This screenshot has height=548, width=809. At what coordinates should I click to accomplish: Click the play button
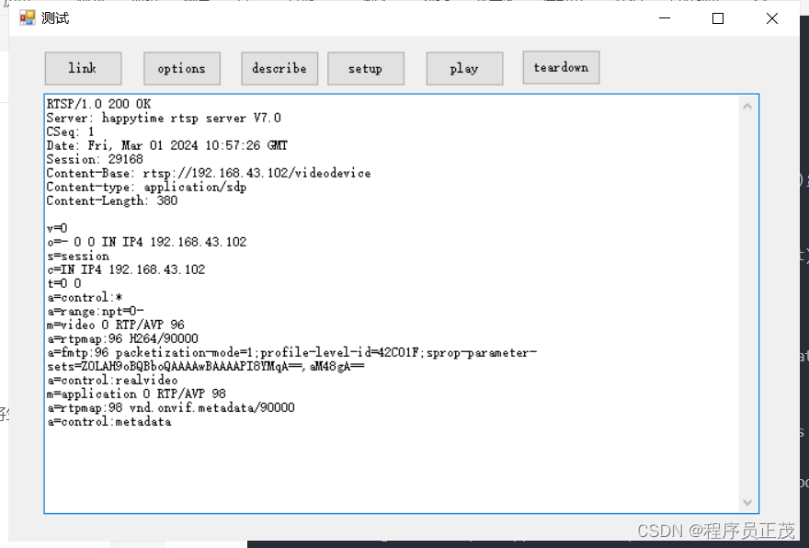(463, 68)
